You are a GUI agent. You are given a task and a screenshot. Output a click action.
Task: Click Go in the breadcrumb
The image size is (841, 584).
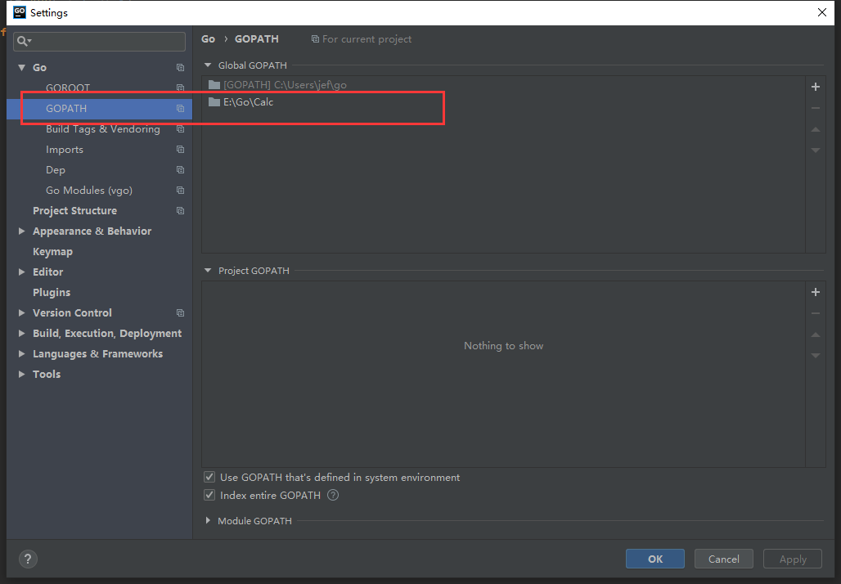(x=208, y=39)
